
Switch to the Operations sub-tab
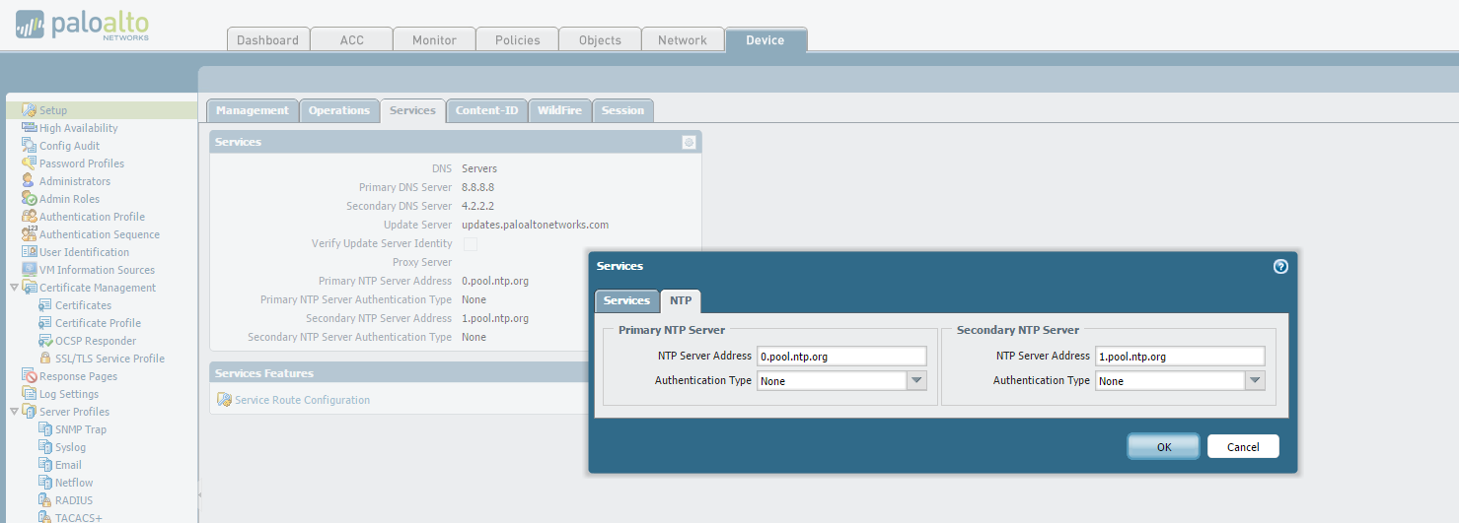point(338,110)
